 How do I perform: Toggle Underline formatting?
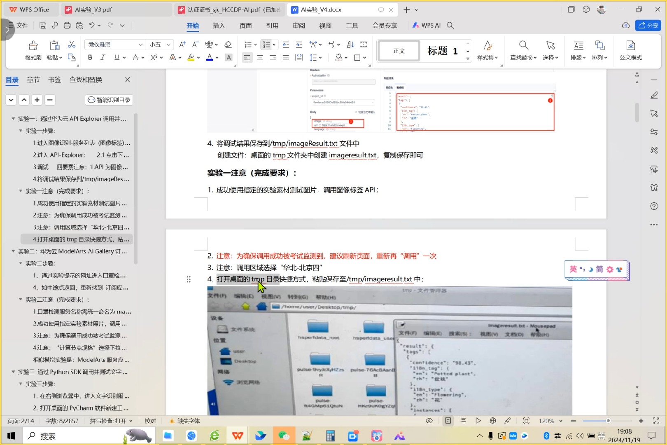point(117,57)
